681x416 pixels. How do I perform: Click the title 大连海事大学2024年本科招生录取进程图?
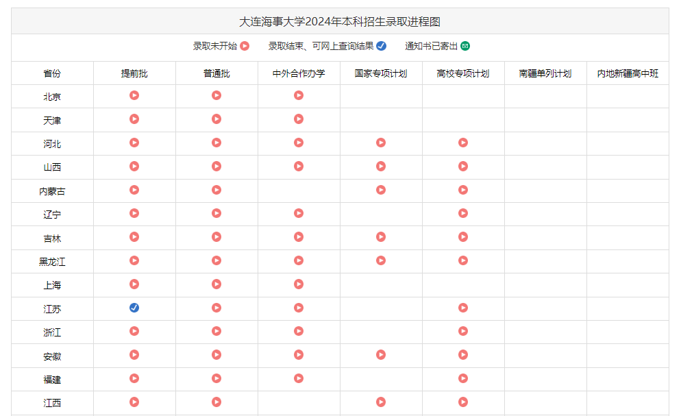click(x=340, y=22)
